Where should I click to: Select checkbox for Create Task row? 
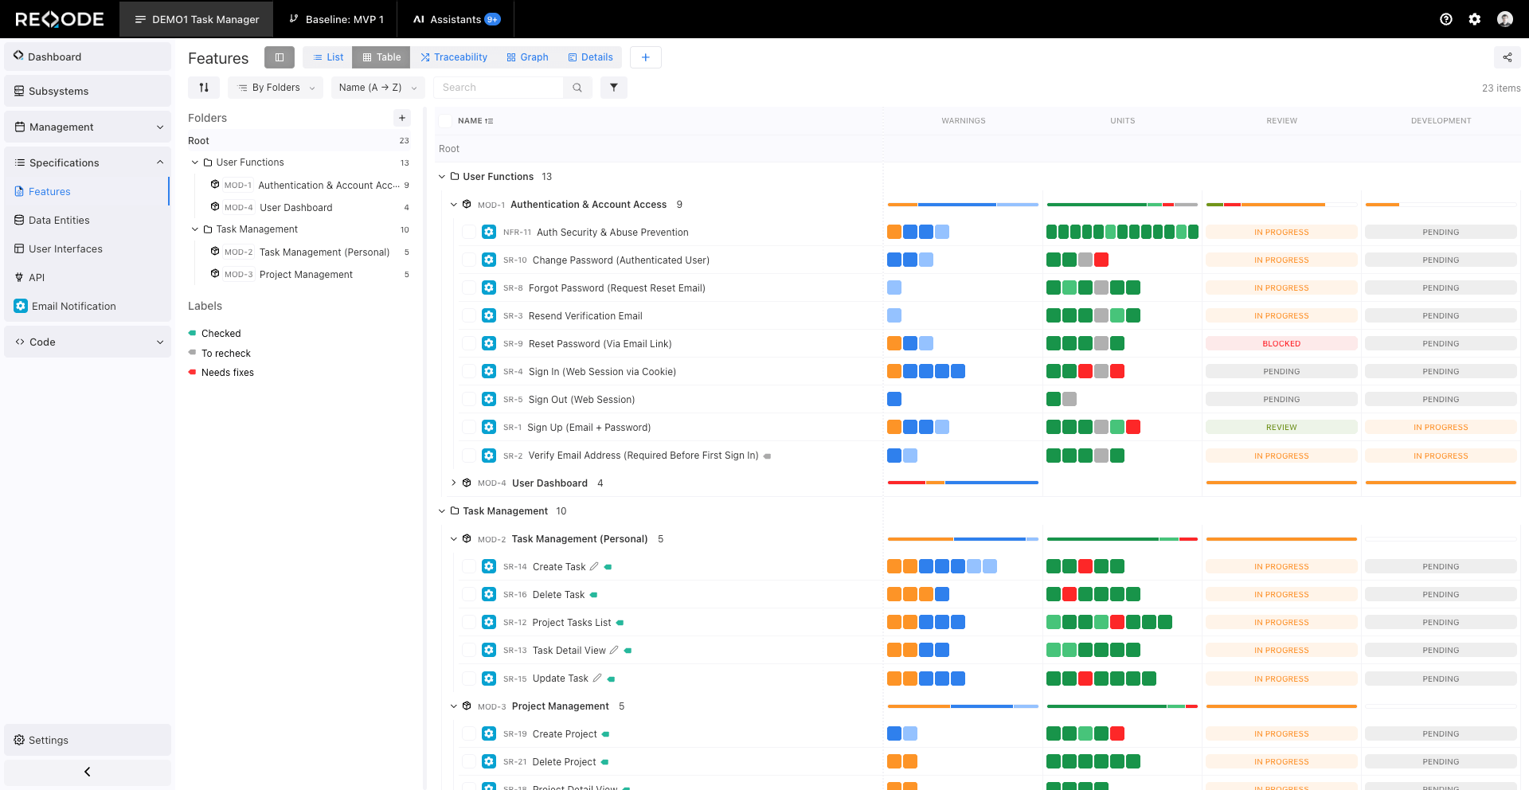(468, 567)
